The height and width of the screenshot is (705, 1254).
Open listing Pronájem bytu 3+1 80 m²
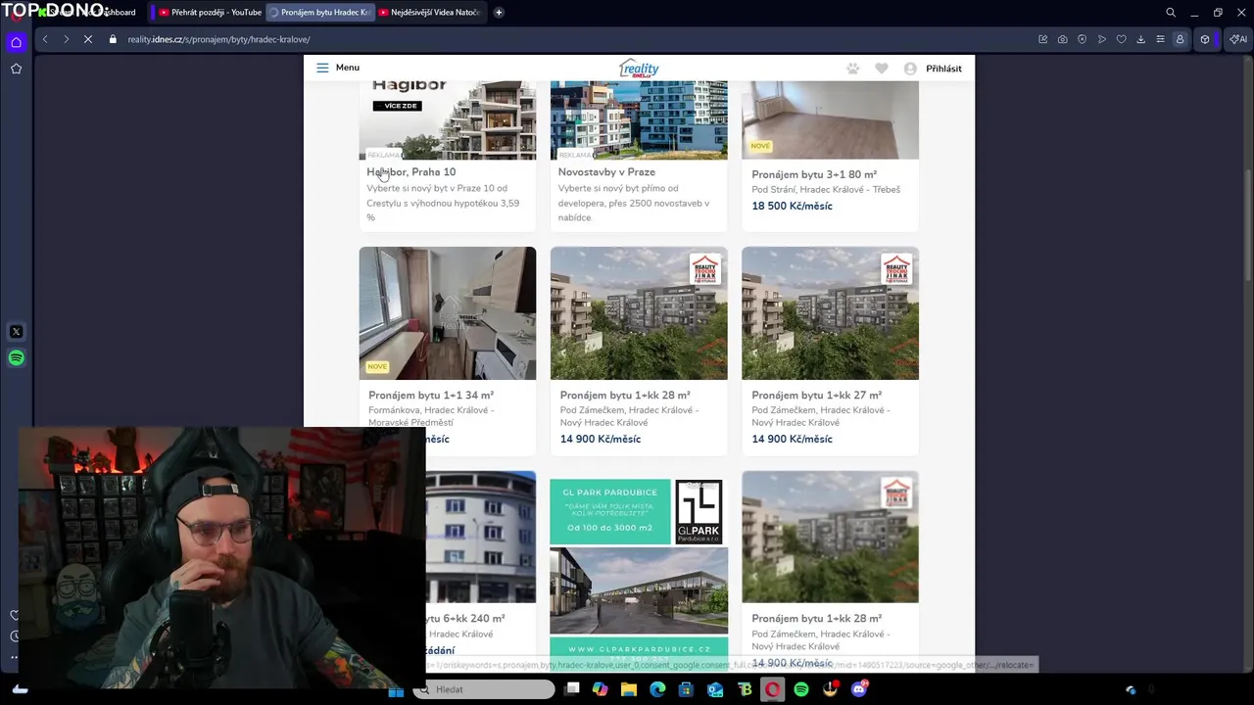[814, 175]
